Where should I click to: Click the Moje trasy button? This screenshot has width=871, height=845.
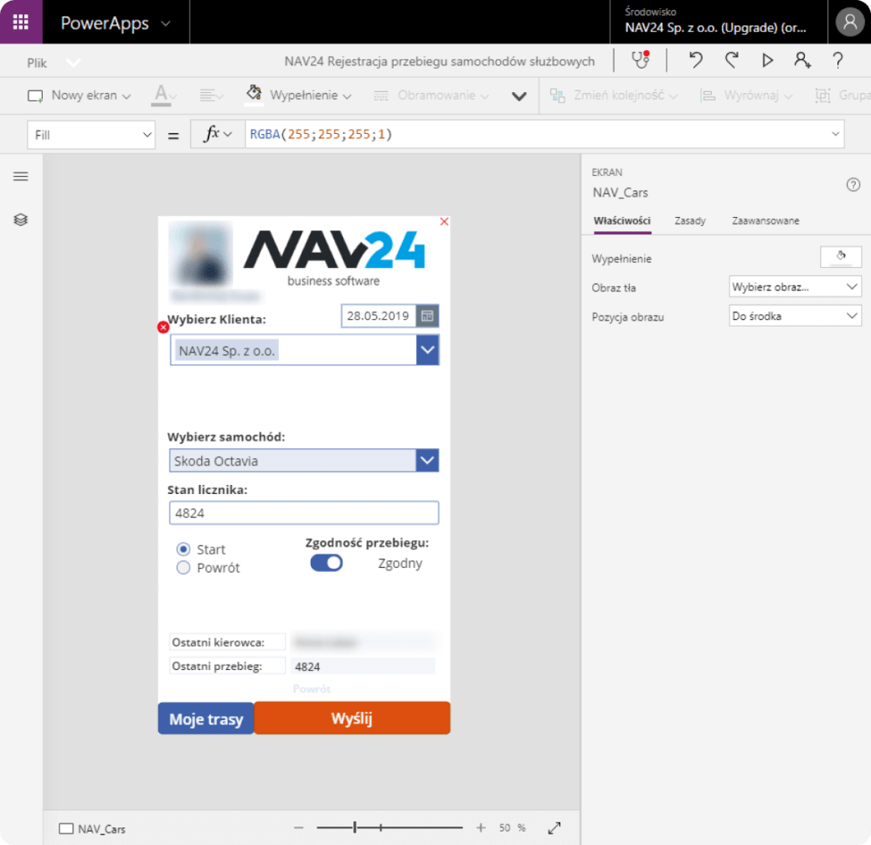click(206, 719)
